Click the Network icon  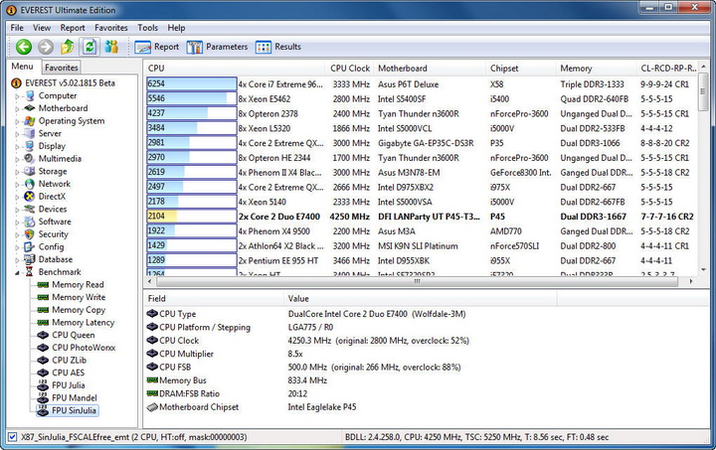pyautogui.click(x=30, y=184)
